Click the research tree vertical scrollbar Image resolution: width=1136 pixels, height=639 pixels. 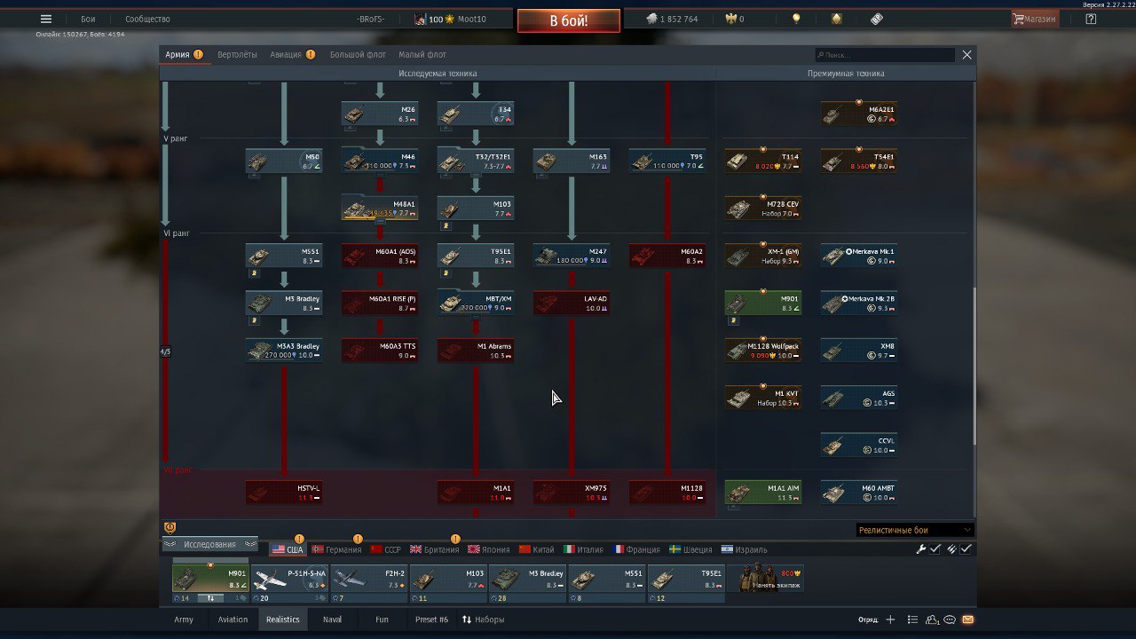pos(974,366)
